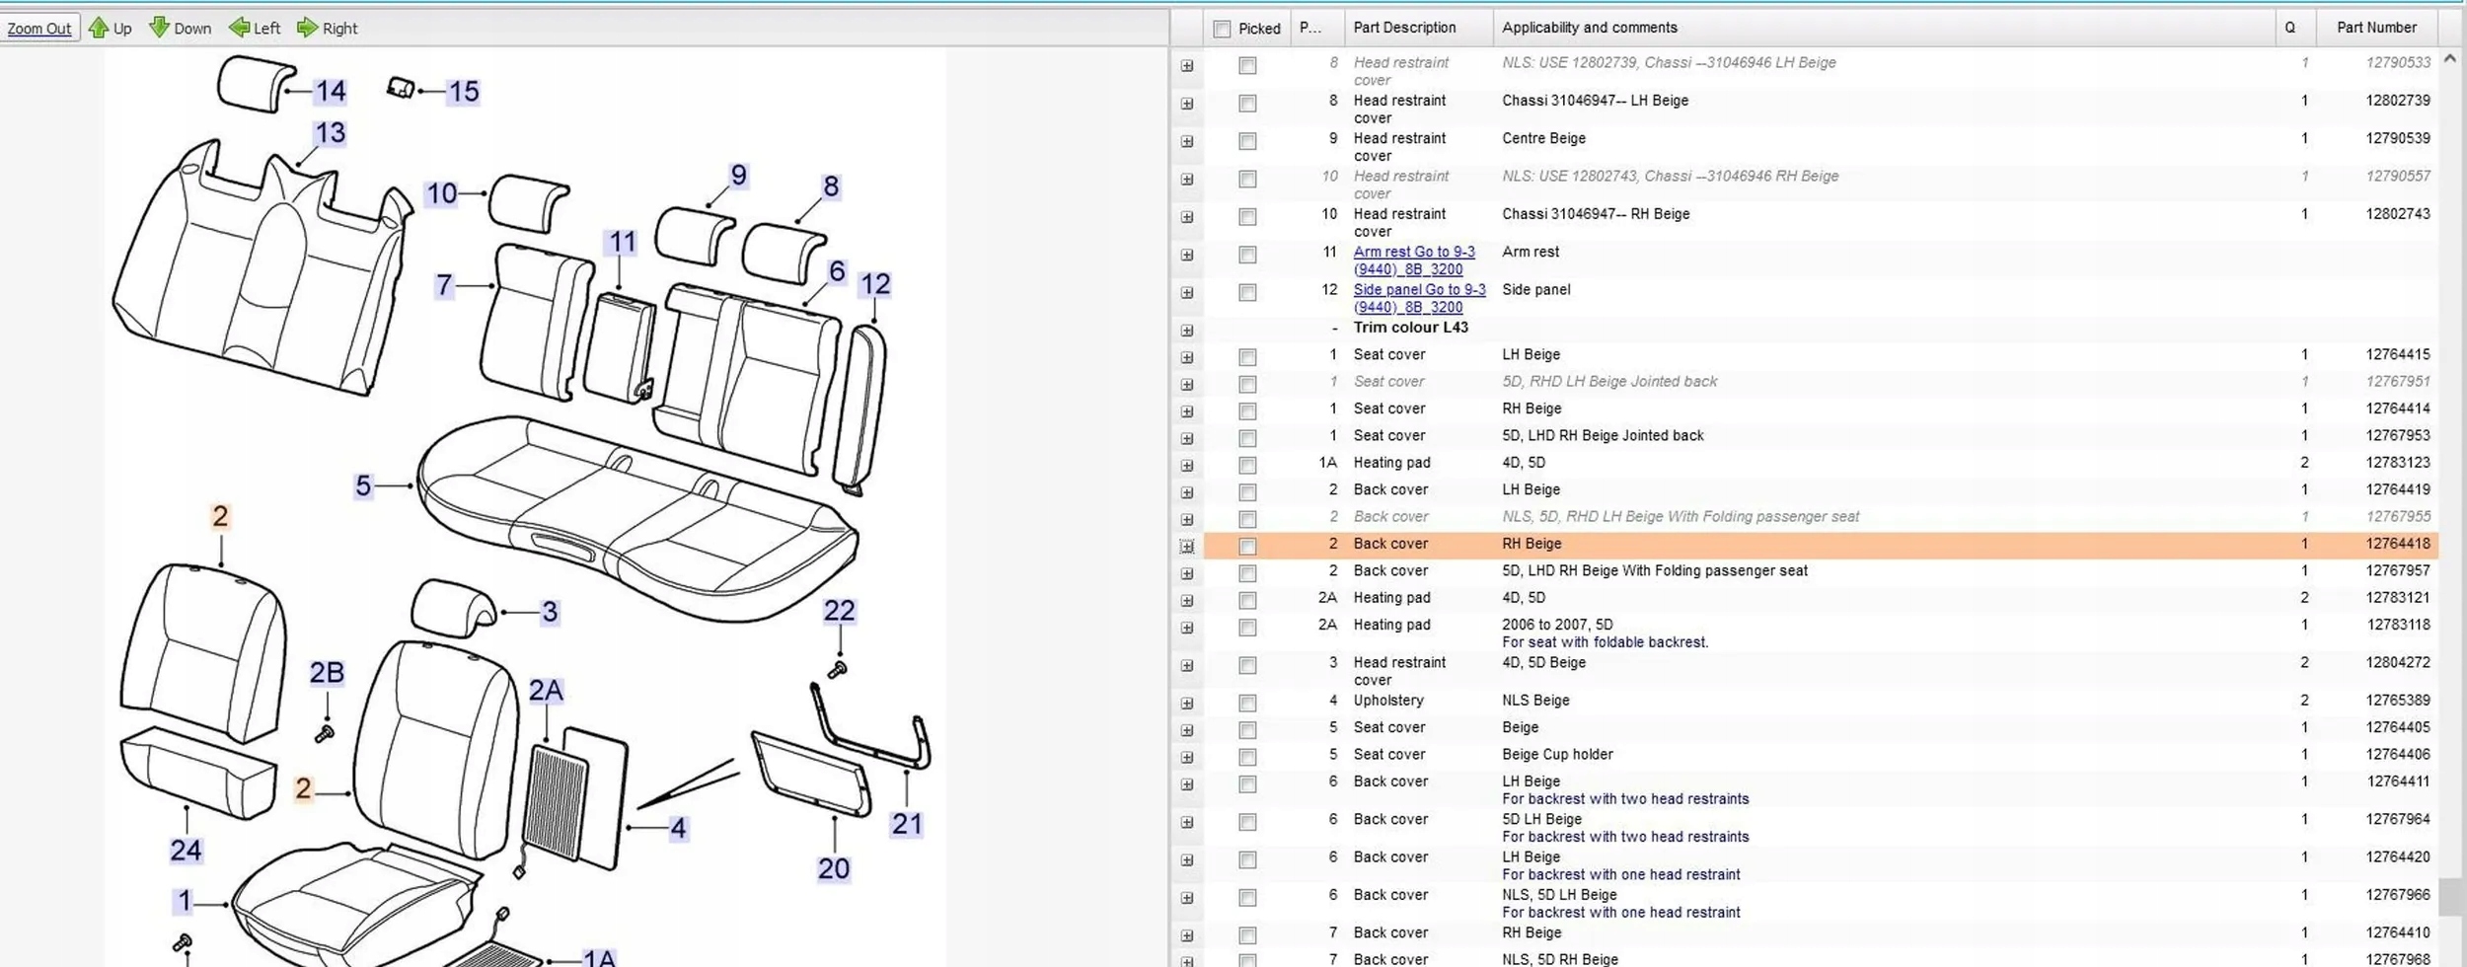The height and width of the screenshot is (967, 2467).
Task: Select part number 12767964 cell
Action: click(x=2398, y=819)
